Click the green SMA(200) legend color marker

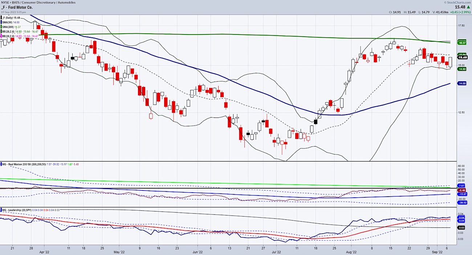(x=1, y=26)
